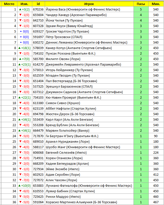
Task: Select player Йарена Васа cell
Action: [89, 10]
